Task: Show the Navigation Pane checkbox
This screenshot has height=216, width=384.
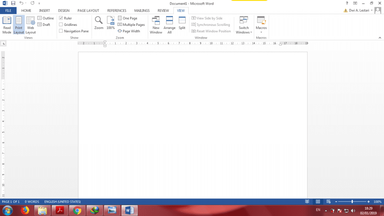Action: click(61, 31)
